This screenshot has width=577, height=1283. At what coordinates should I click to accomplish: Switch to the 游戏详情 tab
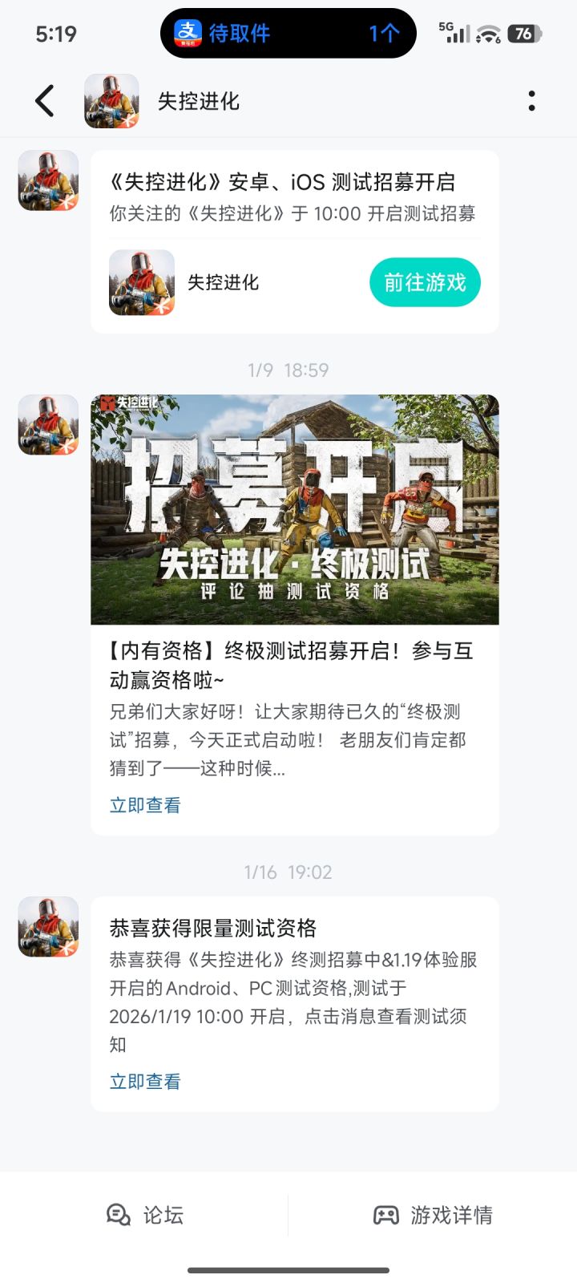click(433, 1215)
